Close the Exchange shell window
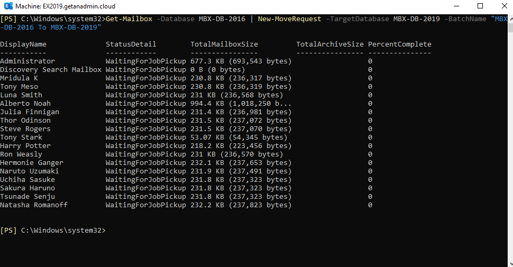 click(504, 6)
